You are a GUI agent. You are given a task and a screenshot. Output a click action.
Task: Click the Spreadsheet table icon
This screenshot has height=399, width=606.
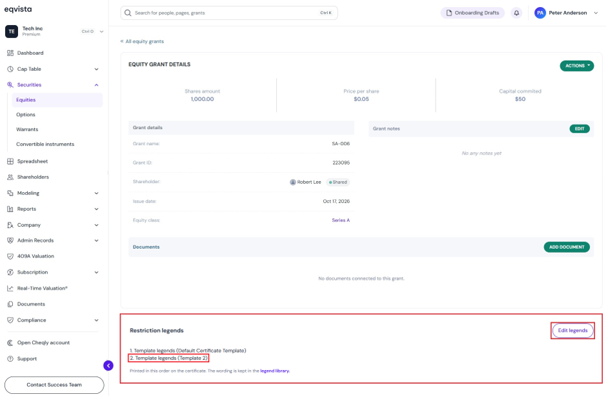pyautogui.click(x=10, y=162)
